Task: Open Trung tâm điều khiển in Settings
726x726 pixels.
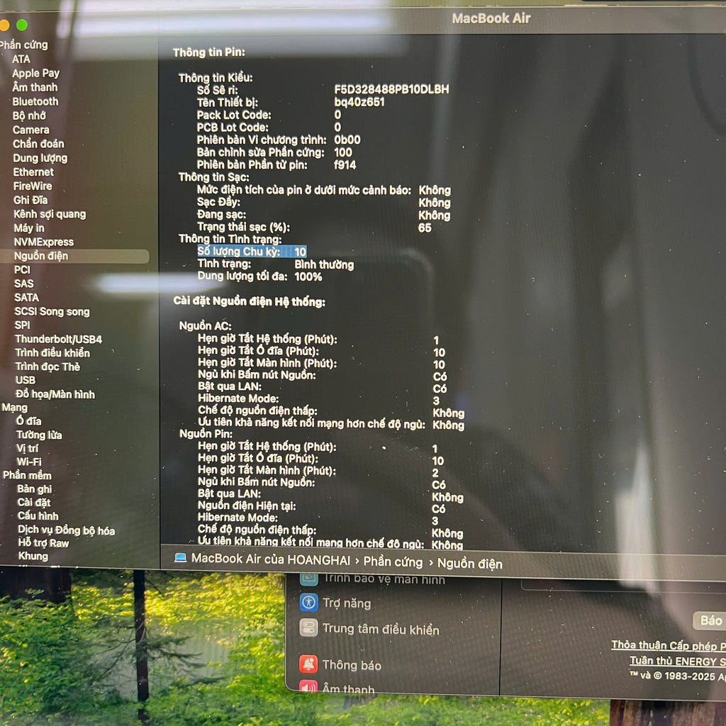Action: (381, 629)
